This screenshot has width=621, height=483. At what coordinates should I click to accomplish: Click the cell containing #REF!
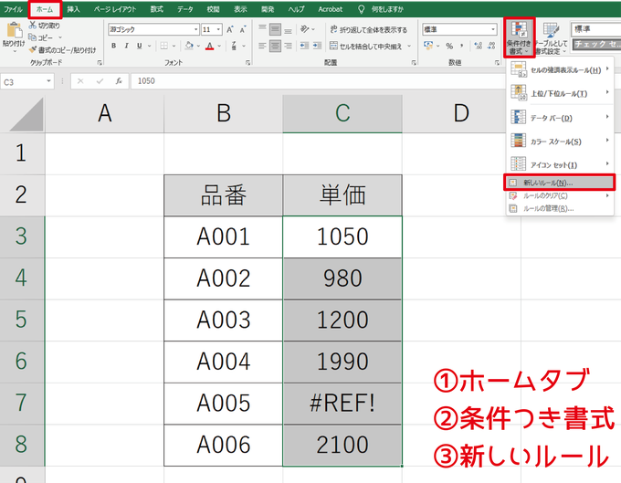pos(342,404)
